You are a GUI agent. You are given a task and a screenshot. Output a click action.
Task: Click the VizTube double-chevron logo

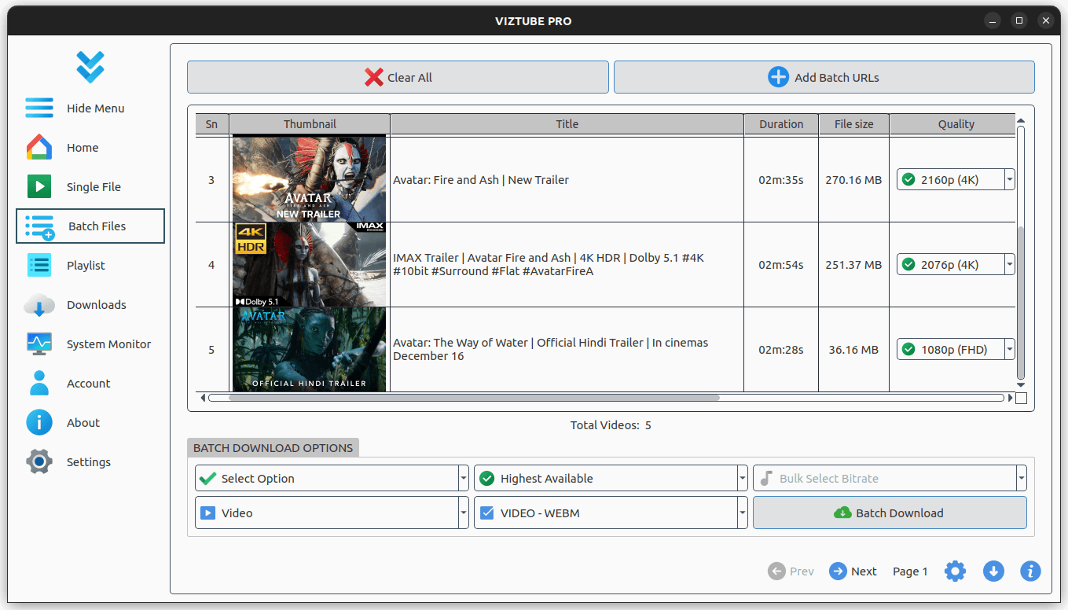[x=90, y=68]
